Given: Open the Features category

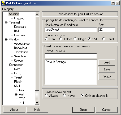Looking at the screenshot, I should 20,35.
